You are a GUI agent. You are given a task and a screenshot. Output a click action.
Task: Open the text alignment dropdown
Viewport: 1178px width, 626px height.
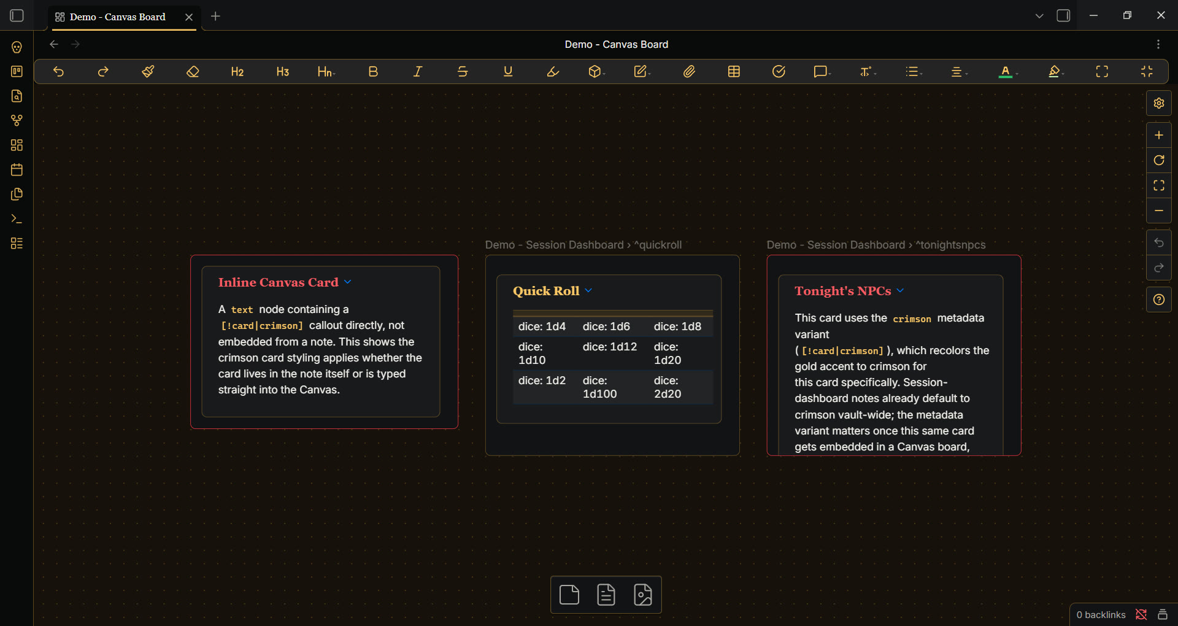[959, 72]
